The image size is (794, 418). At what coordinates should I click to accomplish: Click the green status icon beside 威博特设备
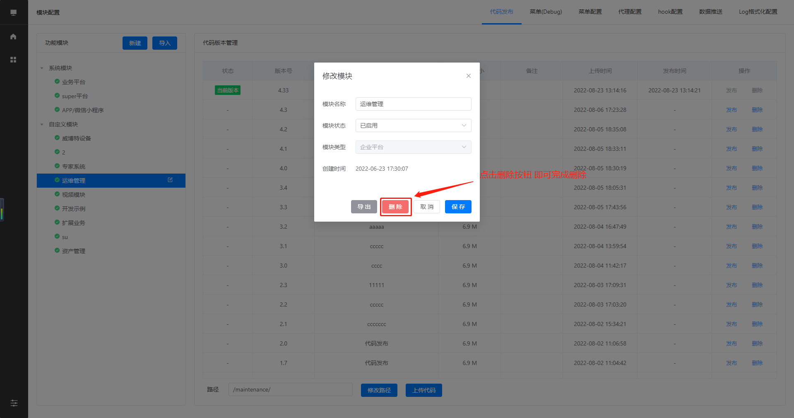(57, 138)
